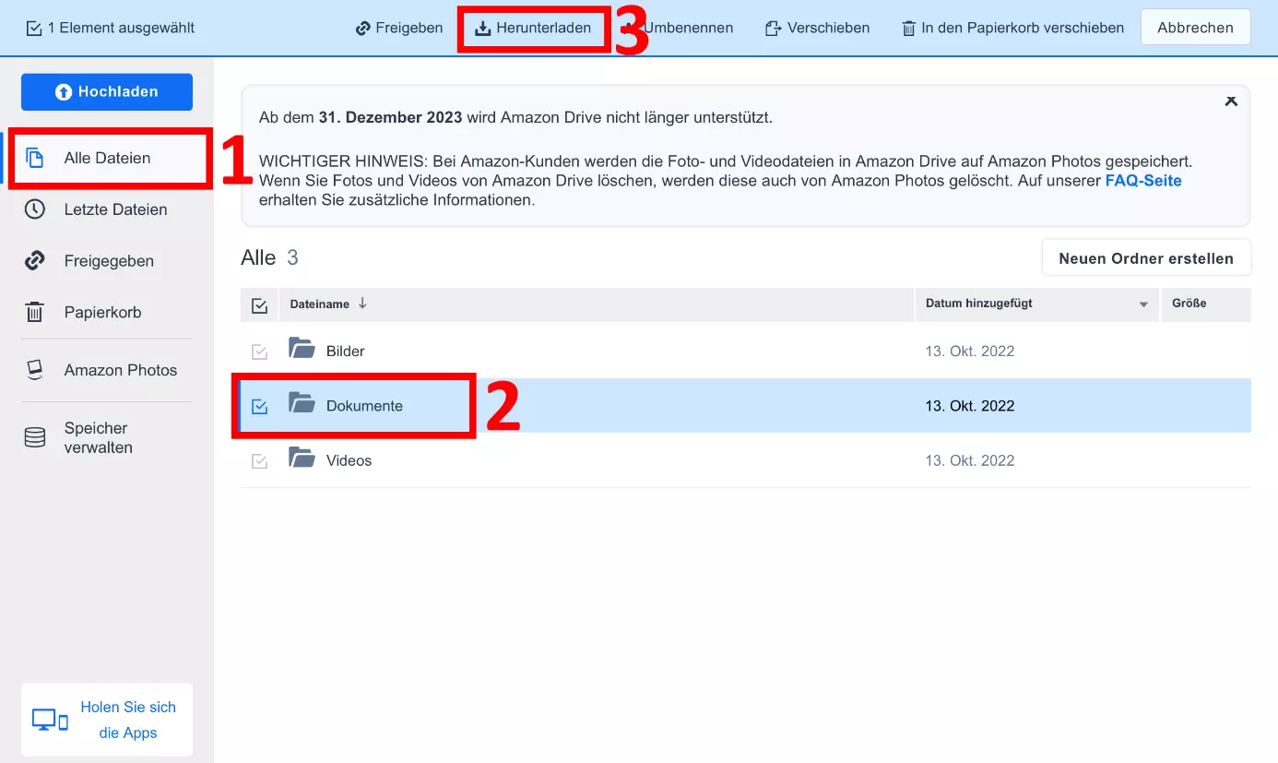This screenshot has width=1278, height=763.
Task: Click the storage database icon
Action: pyautogui.click(x=35, y=438)
